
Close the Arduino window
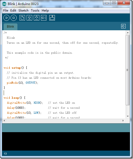point(124,3)
